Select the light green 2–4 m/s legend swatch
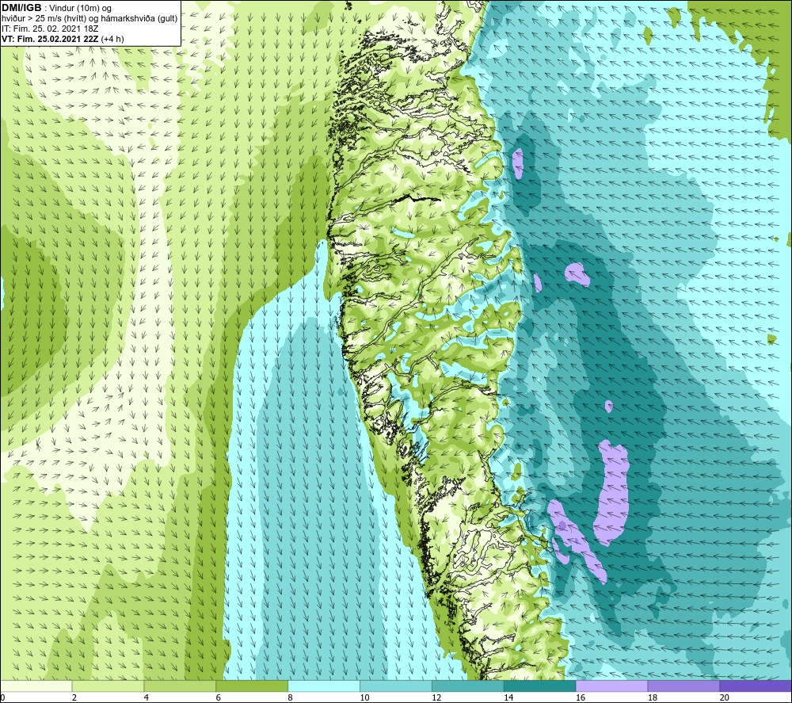Viewport: 792px width, 703px height. coord(108,686)
